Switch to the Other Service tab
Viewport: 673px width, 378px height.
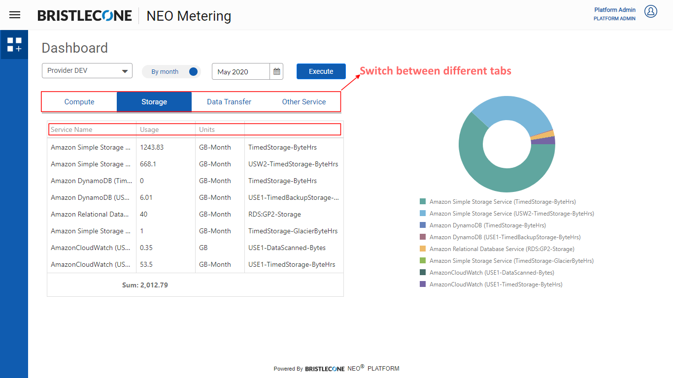point(304,102)
